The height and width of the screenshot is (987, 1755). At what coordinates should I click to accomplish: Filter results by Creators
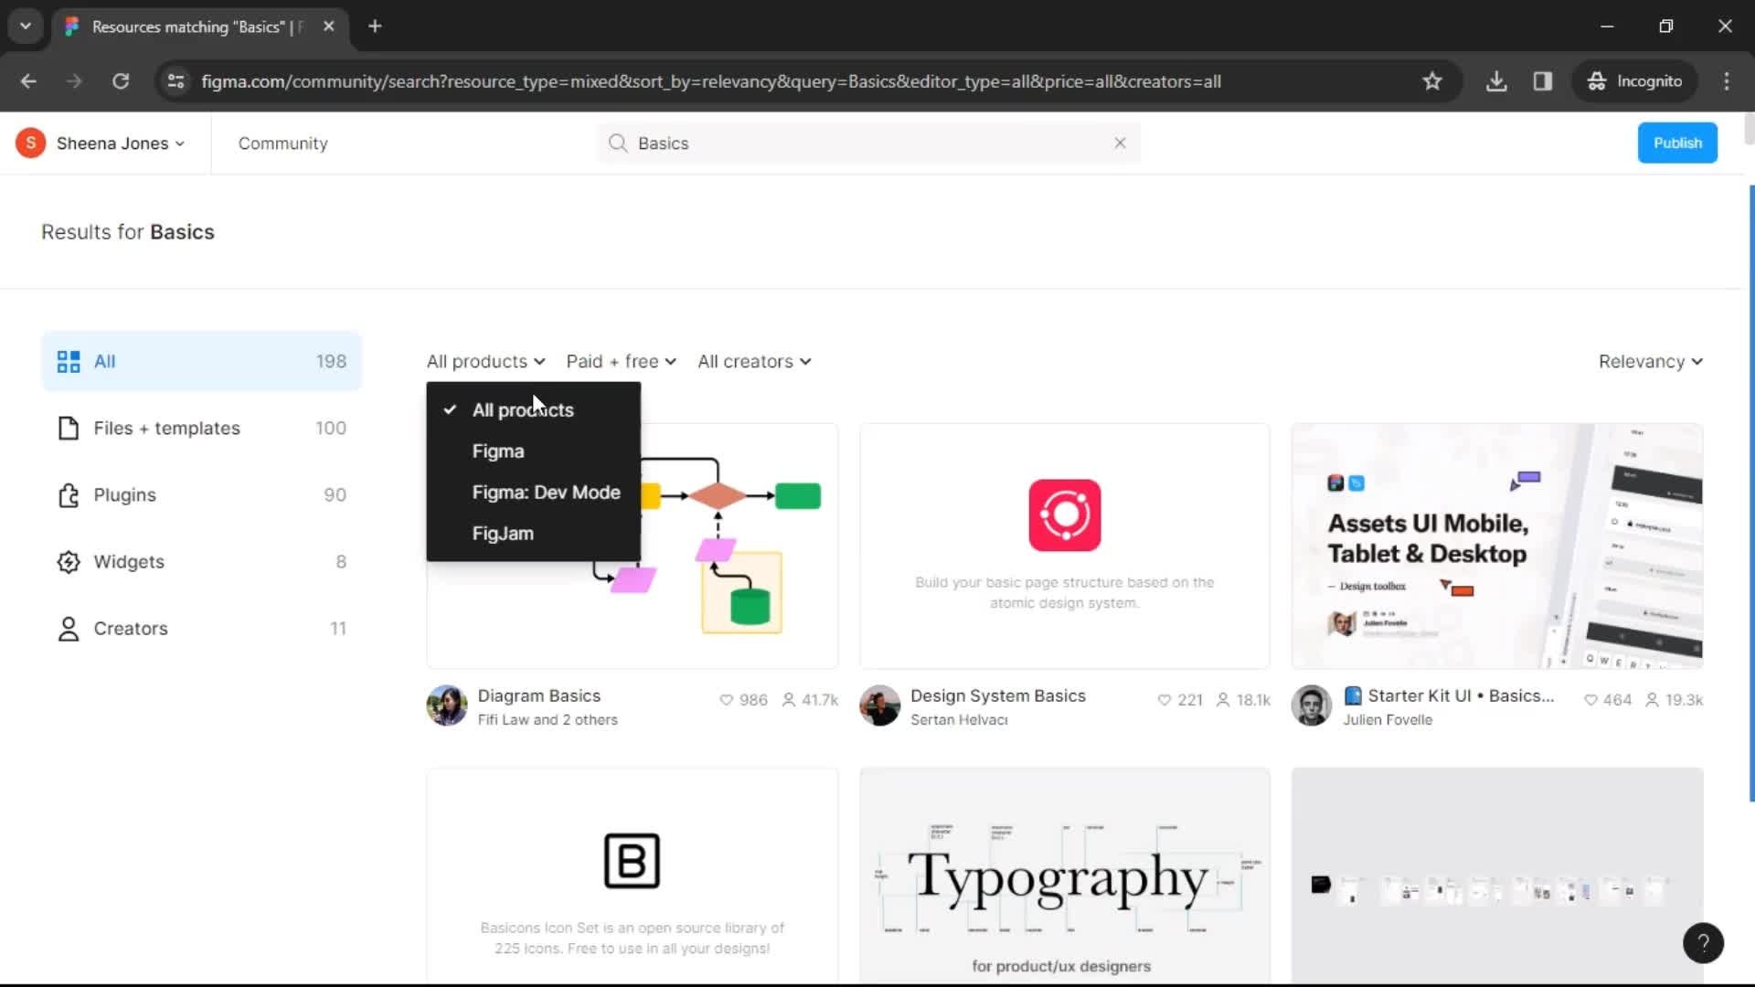(x=202, y=629)
